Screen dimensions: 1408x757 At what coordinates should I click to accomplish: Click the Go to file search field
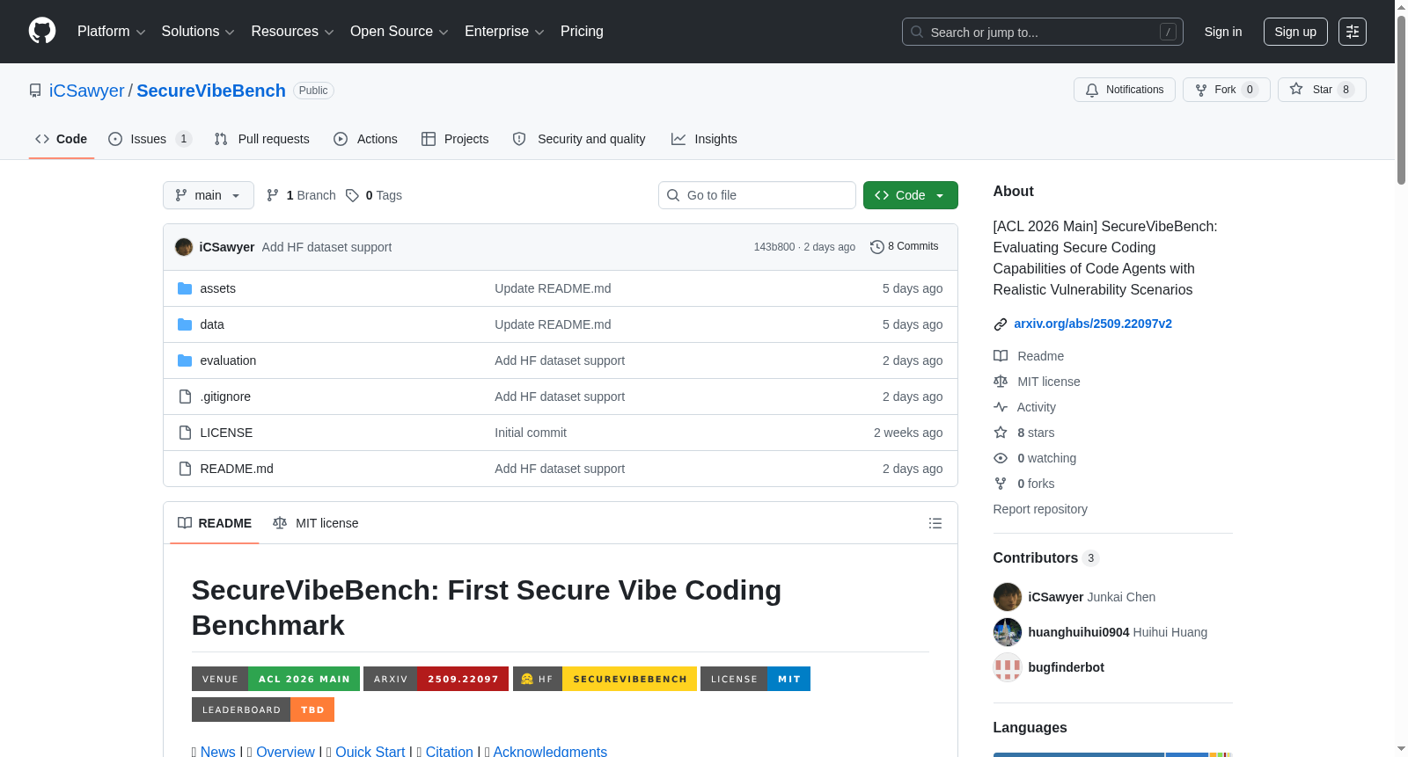click(x=757, y=195)
